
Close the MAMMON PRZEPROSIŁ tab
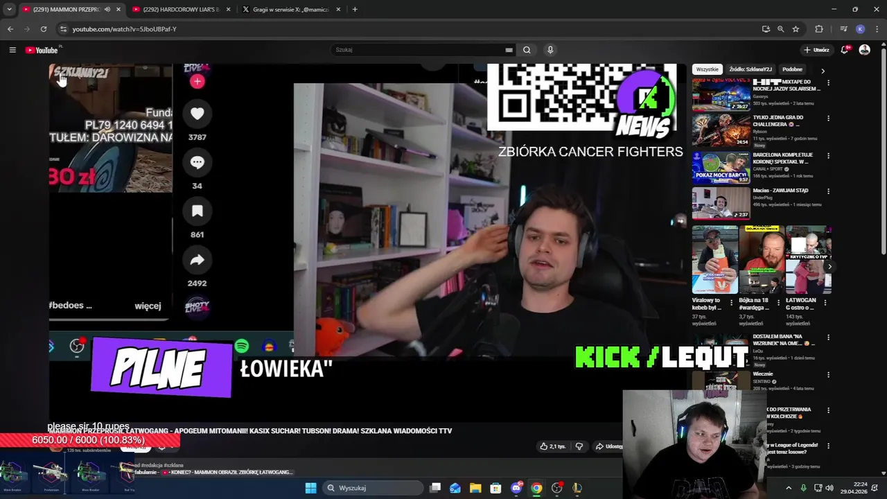pyautogui.click(x=118, y=9)
